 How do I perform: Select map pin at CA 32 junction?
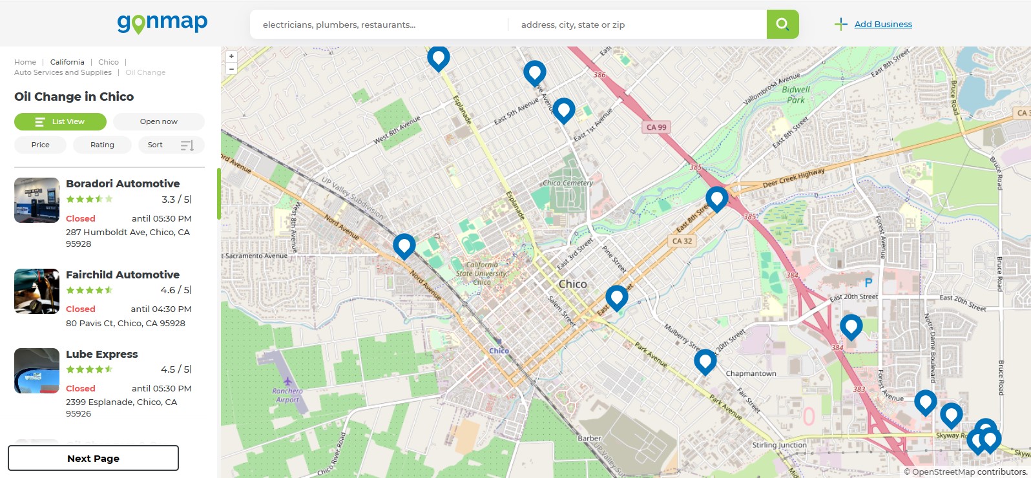pos(716,198)
